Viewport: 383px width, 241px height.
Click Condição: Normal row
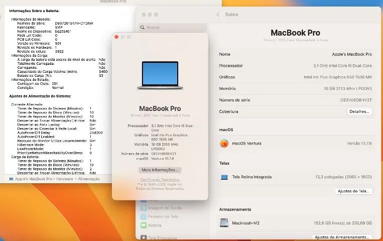[x=40, y=87]
